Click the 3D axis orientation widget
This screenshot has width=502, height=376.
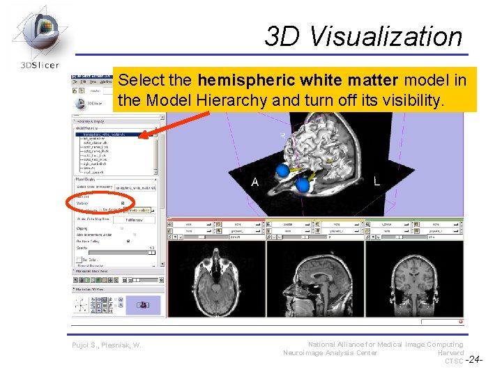coord(82,306)
